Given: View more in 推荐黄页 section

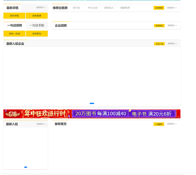Looking at the screenshot, I should pyautogui.click(x=172, y=124).
